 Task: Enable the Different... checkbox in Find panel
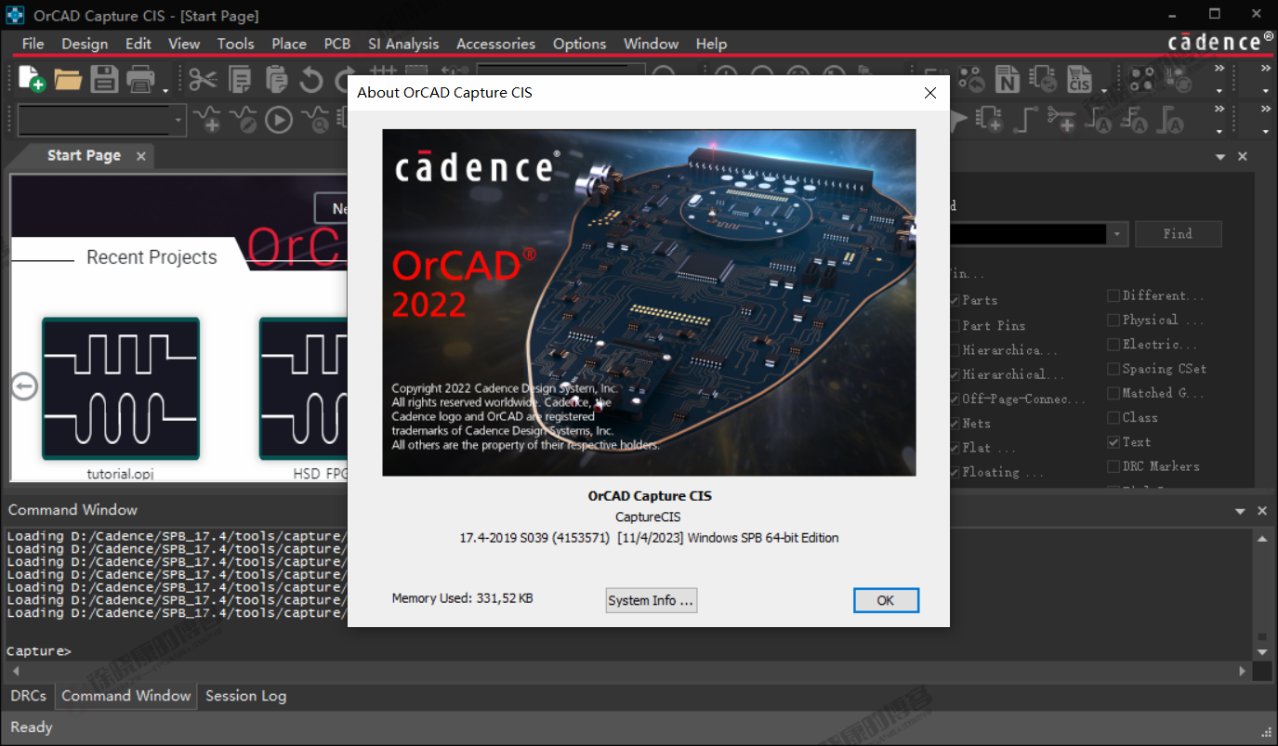1113,295
